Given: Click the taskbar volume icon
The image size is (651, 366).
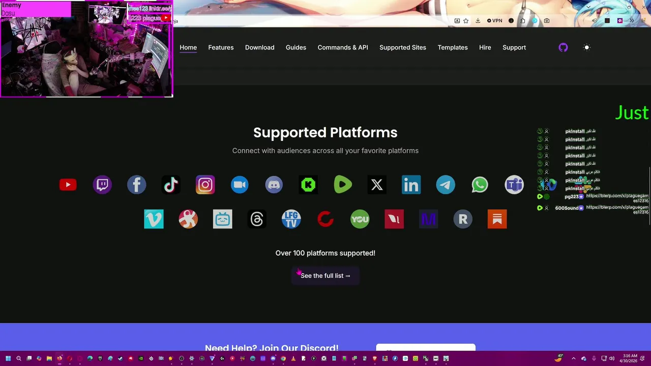Looking at the screenshot, I should click(x=612, y=358).
